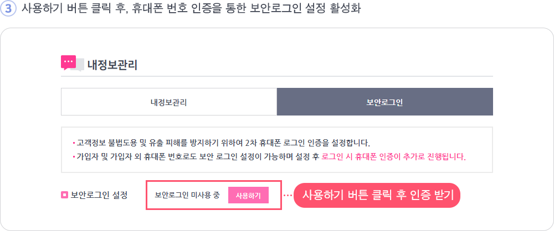Click the step 3 instruction heading text

[x=191, y=8]
